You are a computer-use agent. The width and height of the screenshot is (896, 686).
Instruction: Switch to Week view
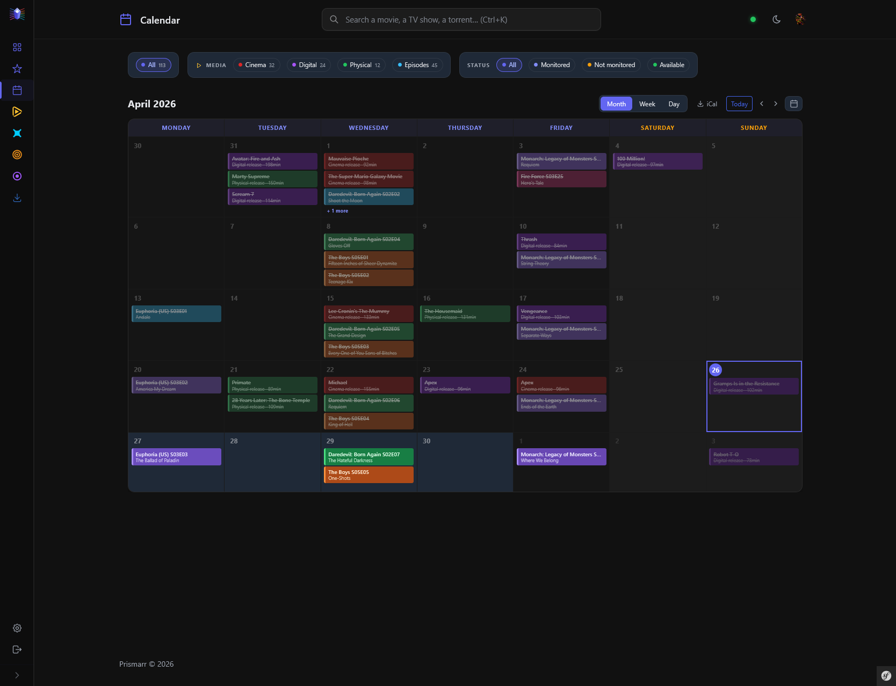click(x=647, y=104)
